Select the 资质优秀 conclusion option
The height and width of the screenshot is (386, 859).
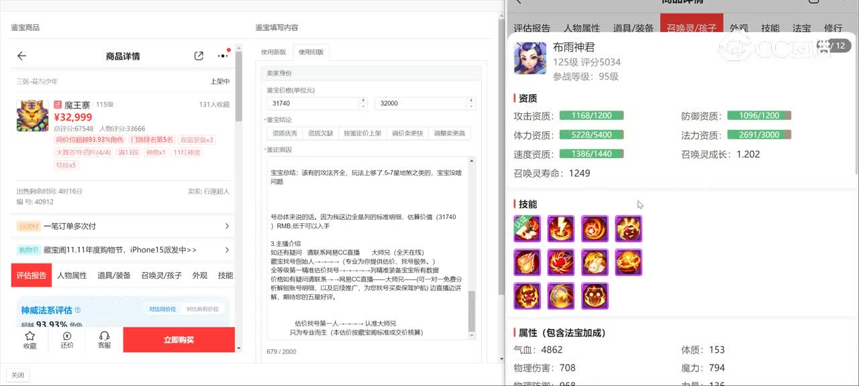pos(285,133)
